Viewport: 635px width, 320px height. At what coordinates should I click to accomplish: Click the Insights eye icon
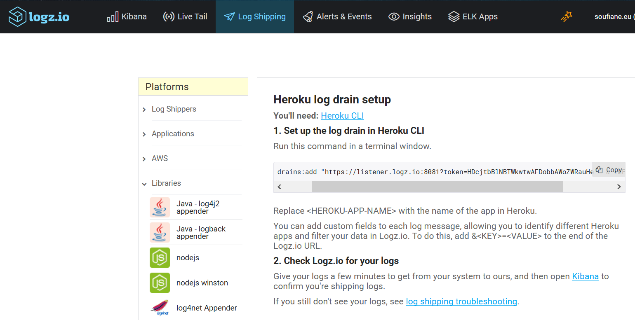[x=394, y=17]
